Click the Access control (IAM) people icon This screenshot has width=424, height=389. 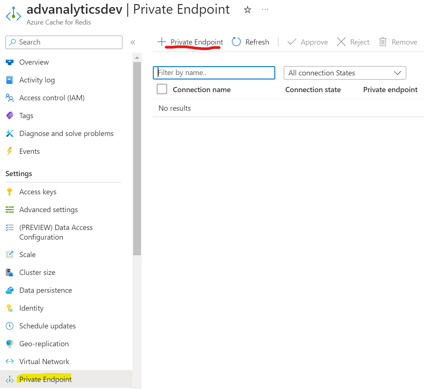(10, 98)
